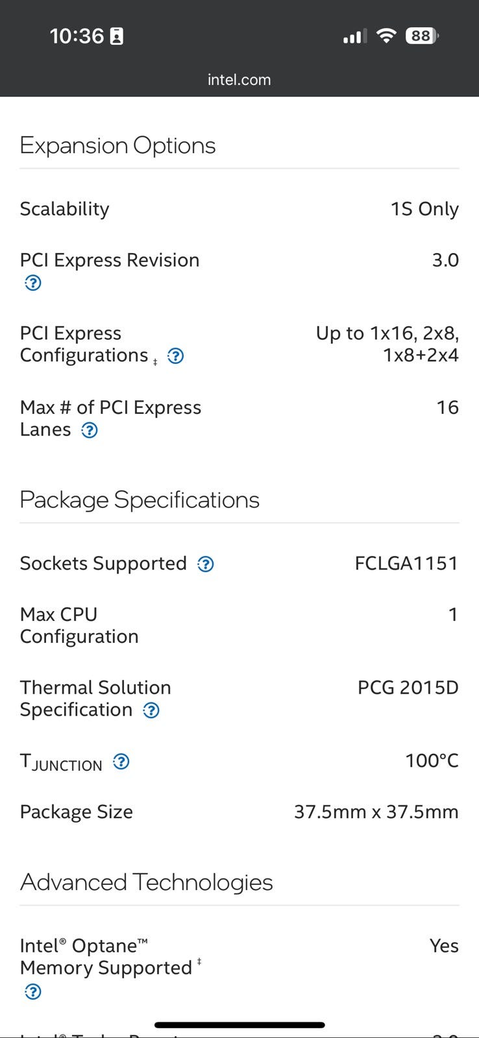Click the TJUNCTION question mark icon
The height and width of the screenshot is (1038, 479).
tap(121, 762)
